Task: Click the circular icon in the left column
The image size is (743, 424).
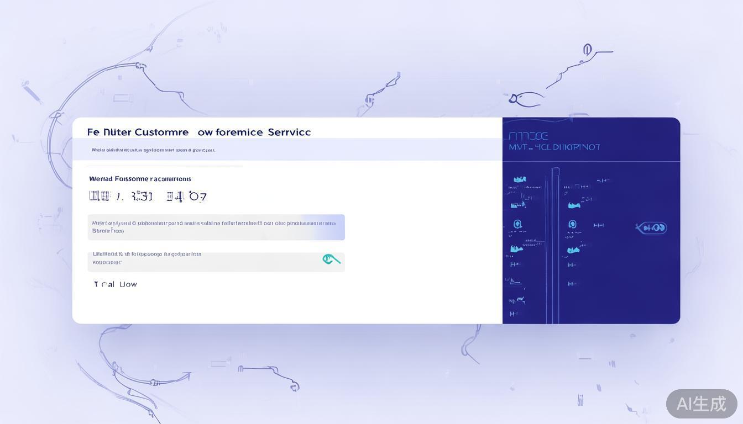Action: (517, 224)
